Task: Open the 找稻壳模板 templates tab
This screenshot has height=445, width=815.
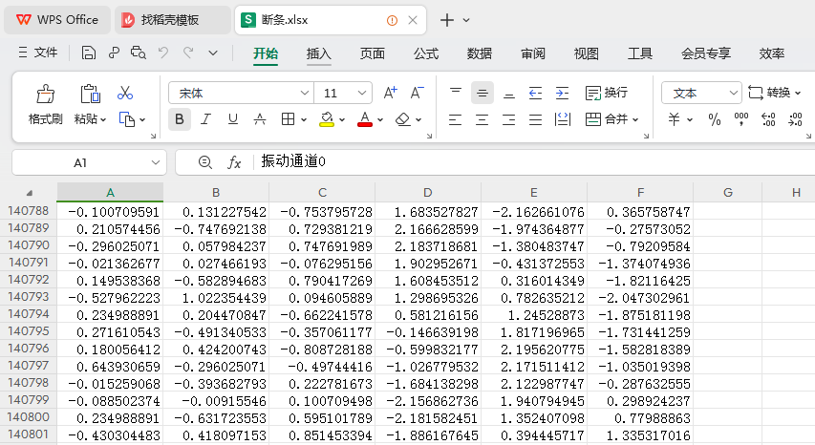Action: click(x=173, y=20)
